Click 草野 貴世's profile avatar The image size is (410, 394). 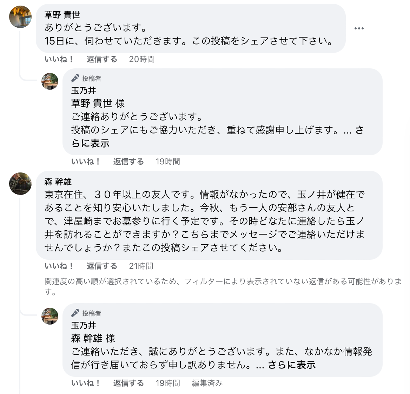pyautogui.click(x=20, y=17)
